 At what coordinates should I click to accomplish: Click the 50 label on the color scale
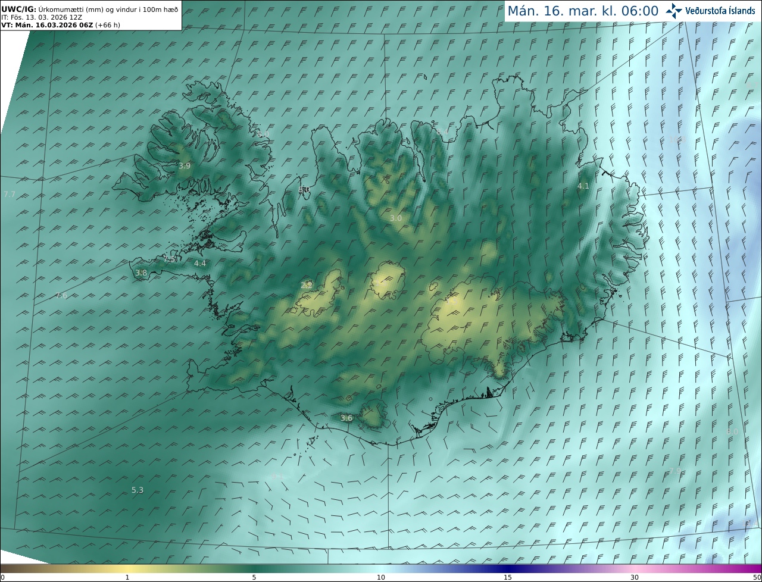(757, 577)
